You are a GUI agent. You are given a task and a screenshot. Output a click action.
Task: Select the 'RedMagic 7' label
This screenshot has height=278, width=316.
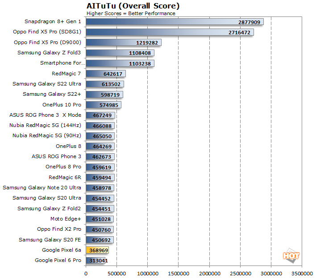click(66, 74)
